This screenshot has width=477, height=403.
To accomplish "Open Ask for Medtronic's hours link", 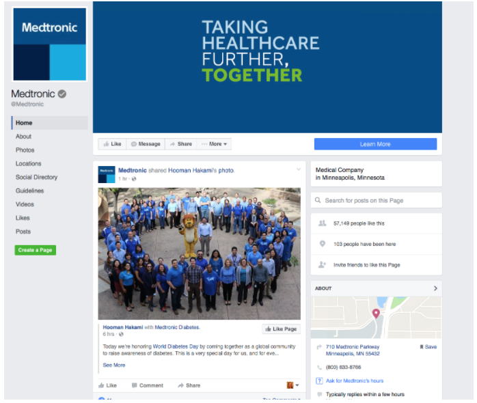I will click(355, 380).
